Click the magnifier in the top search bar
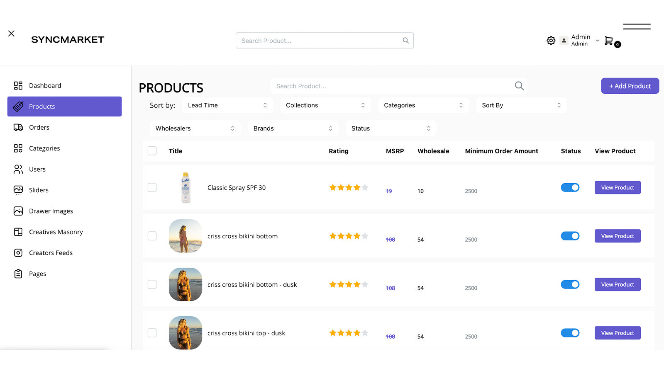The image size is (664, 373). click(405, 41)
